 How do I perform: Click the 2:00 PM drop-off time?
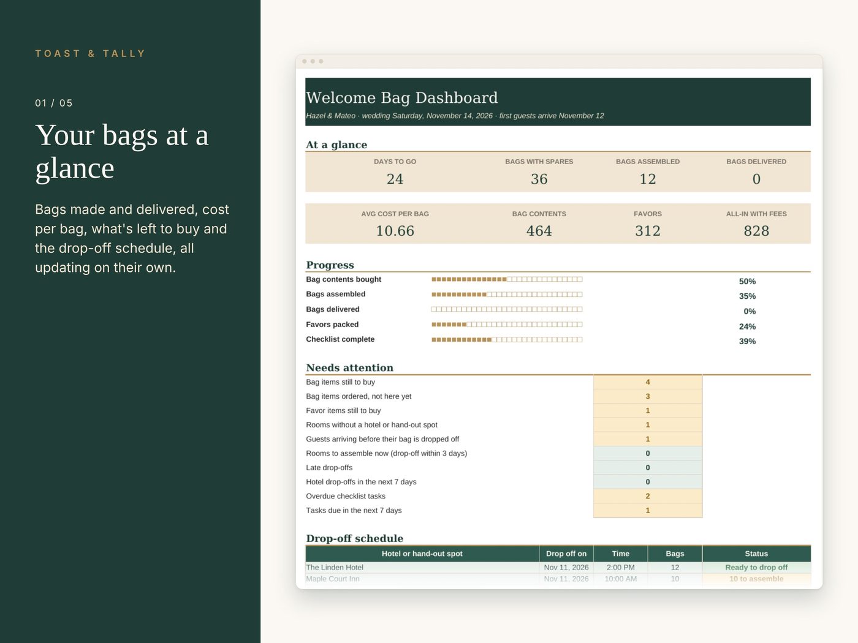pyautogui.click(x=621, y=568)
